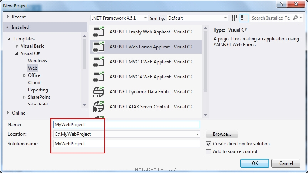This screenshot has height=173, width=308.
Task: Select the Reporting template category
Action: [x=38, y=90]
